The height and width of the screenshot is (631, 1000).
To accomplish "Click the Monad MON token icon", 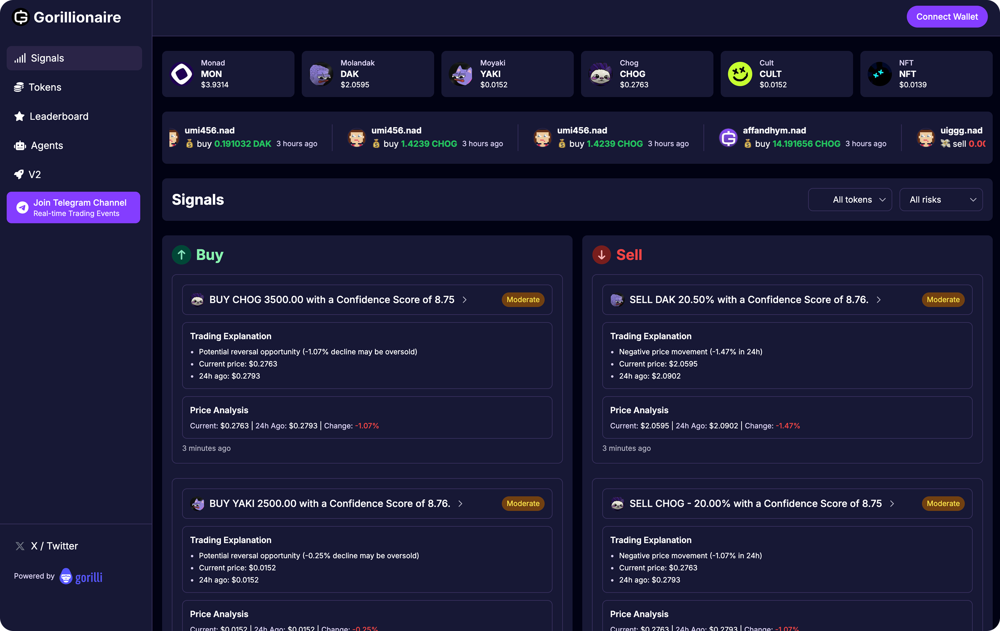I will 181,74.
